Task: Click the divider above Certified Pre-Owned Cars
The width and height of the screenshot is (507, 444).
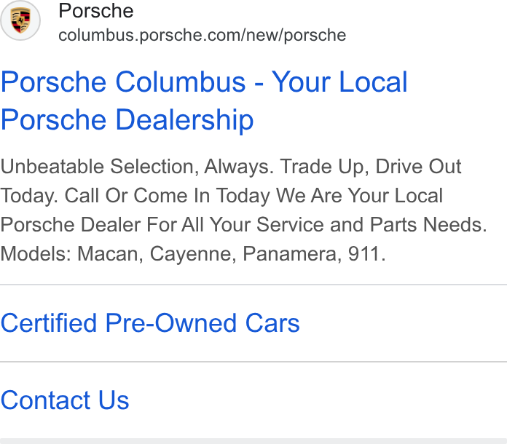Action: point(253,285)
